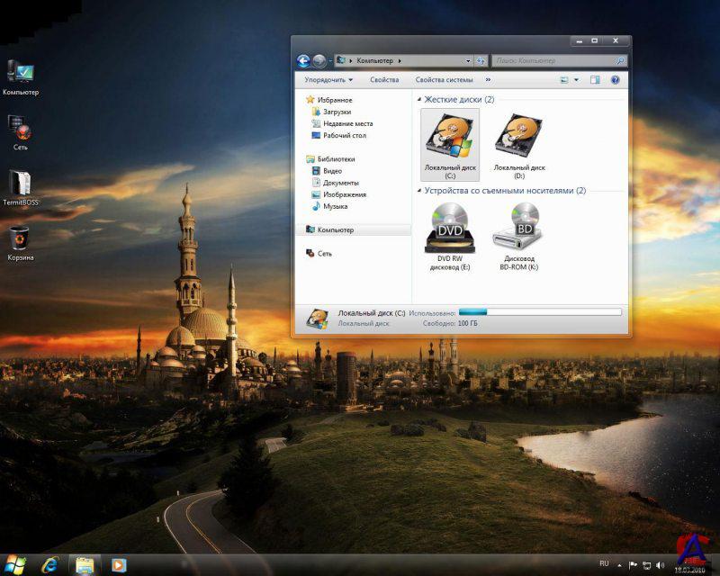Open the Упорядочить dropdown menu

[x=328, y=80]
